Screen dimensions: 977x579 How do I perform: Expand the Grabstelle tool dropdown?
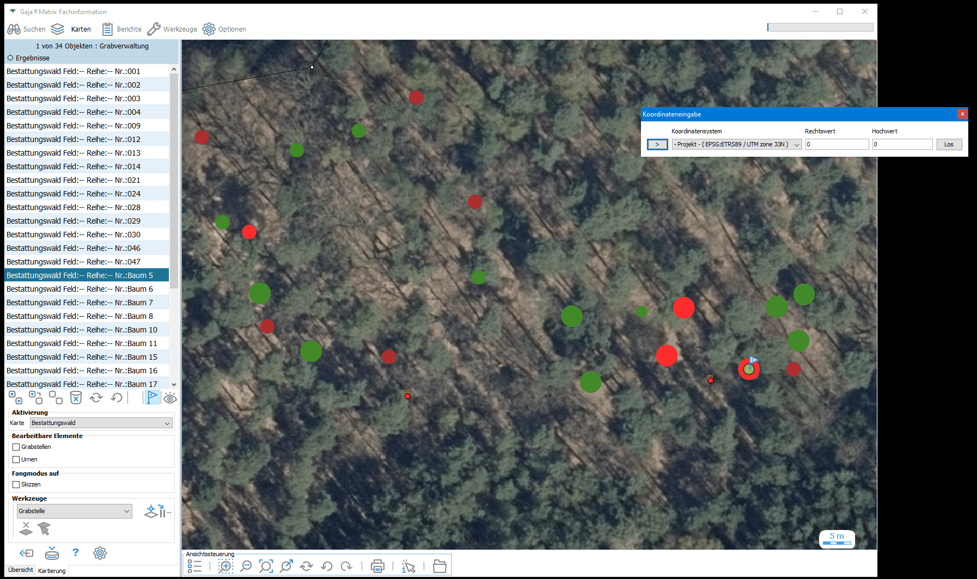click(74, 511)
